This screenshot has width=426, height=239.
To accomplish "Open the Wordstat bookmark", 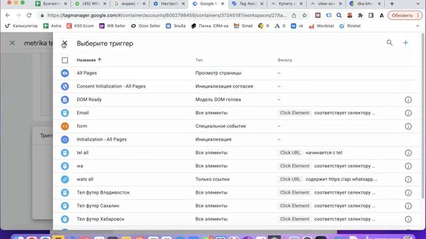I will tap(321, 26).
